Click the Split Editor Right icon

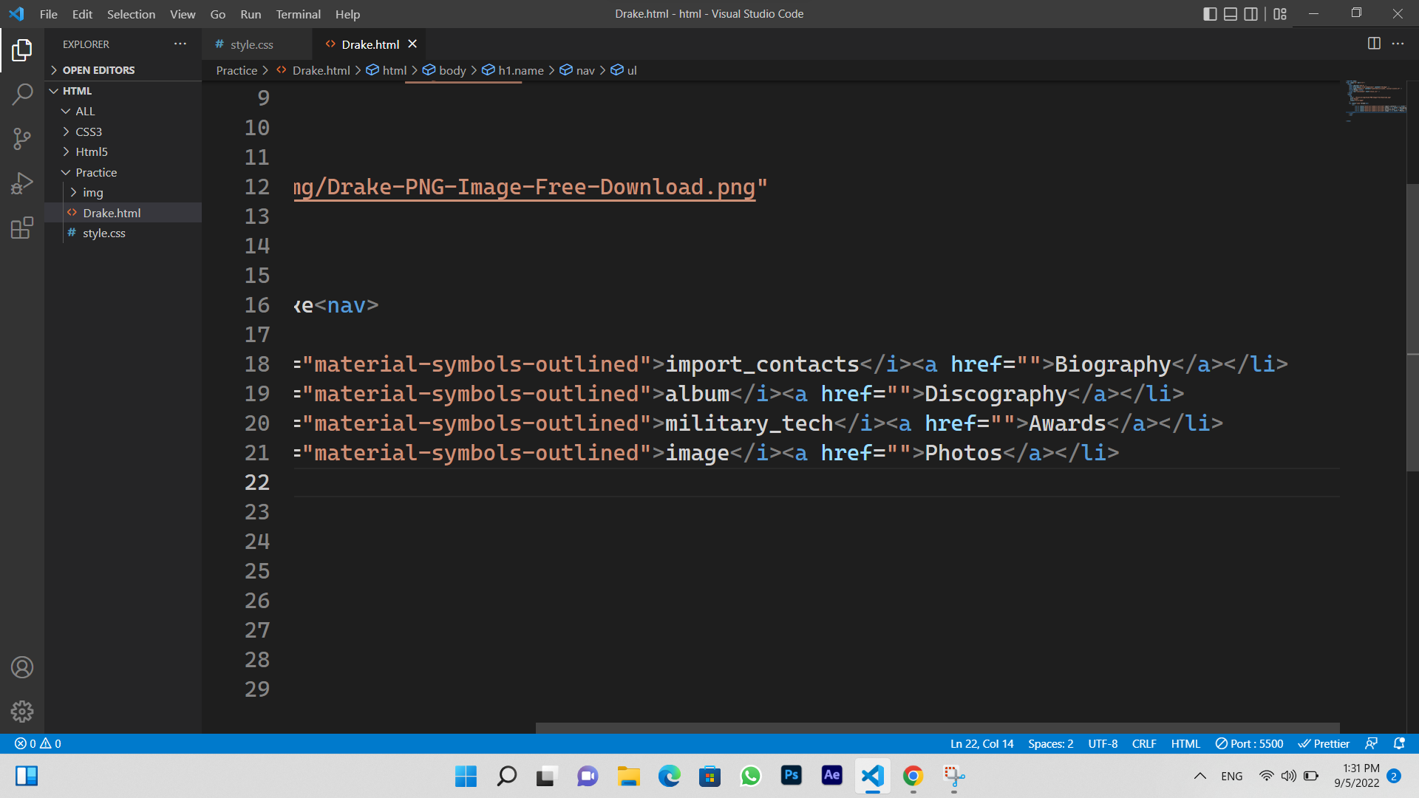[1374, 44]
